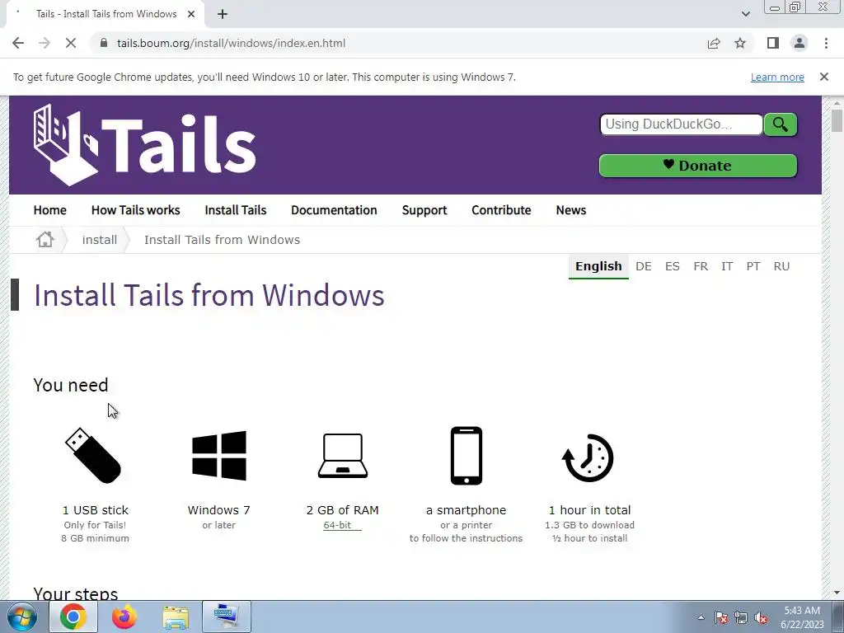Click the green search magnifier button
Screen dimensions: 844x633
pos(780,124)
